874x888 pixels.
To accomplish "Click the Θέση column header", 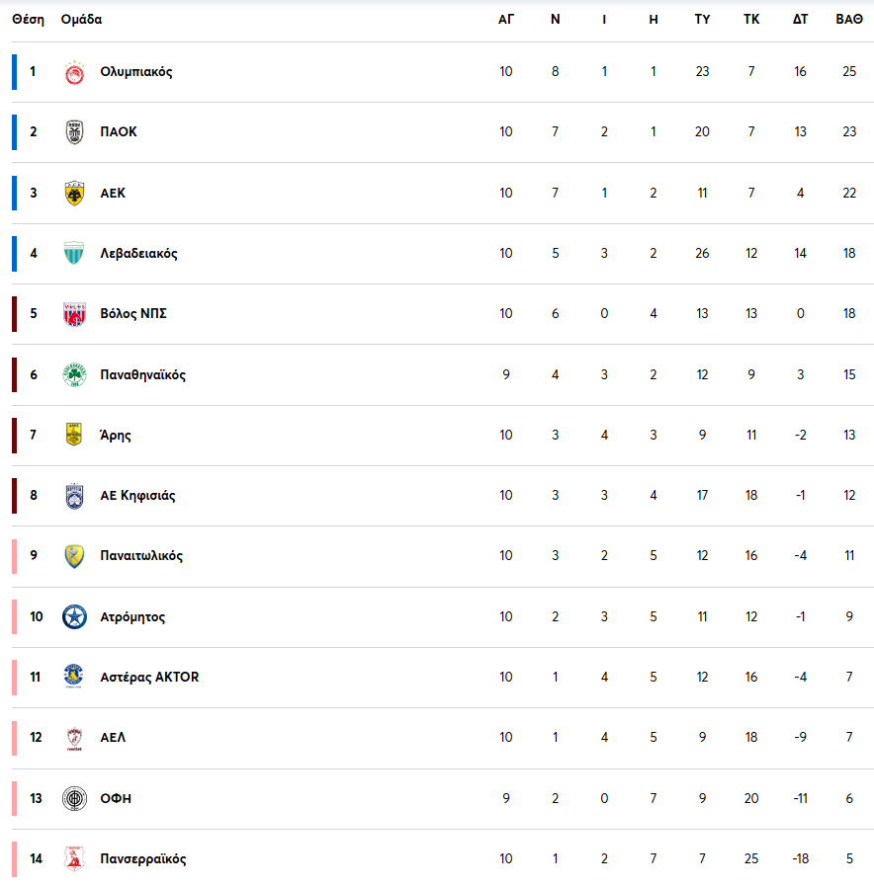I will click(x=28, y=20).
